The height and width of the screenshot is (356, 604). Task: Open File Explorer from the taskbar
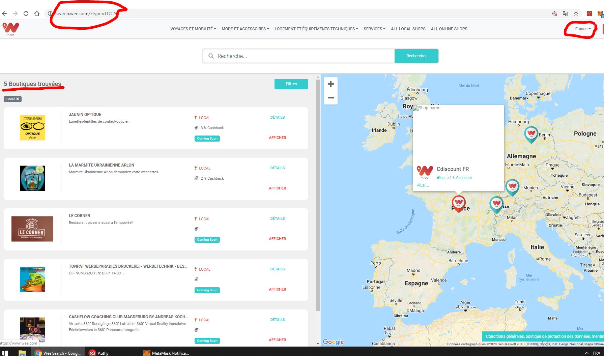[x=22, y=353]
